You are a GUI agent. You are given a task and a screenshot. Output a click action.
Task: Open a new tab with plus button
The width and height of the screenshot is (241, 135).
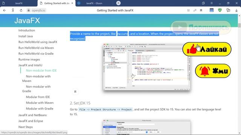(x=118, y=3)
